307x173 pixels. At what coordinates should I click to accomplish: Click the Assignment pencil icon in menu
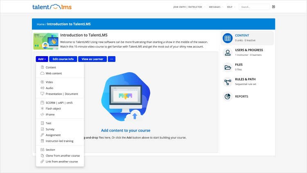(x=42, y=135)
